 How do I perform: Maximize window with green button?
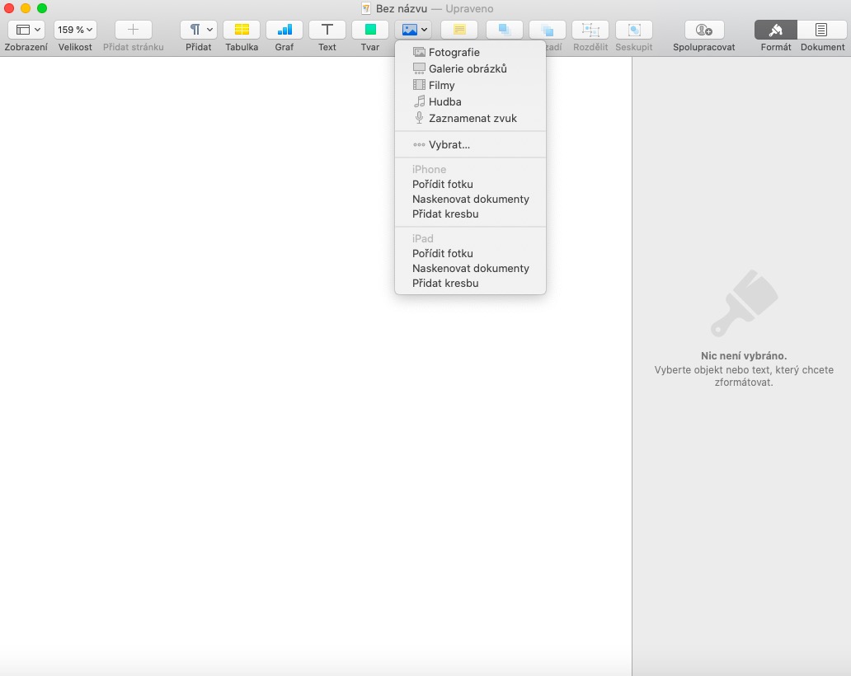click(42, 8)
